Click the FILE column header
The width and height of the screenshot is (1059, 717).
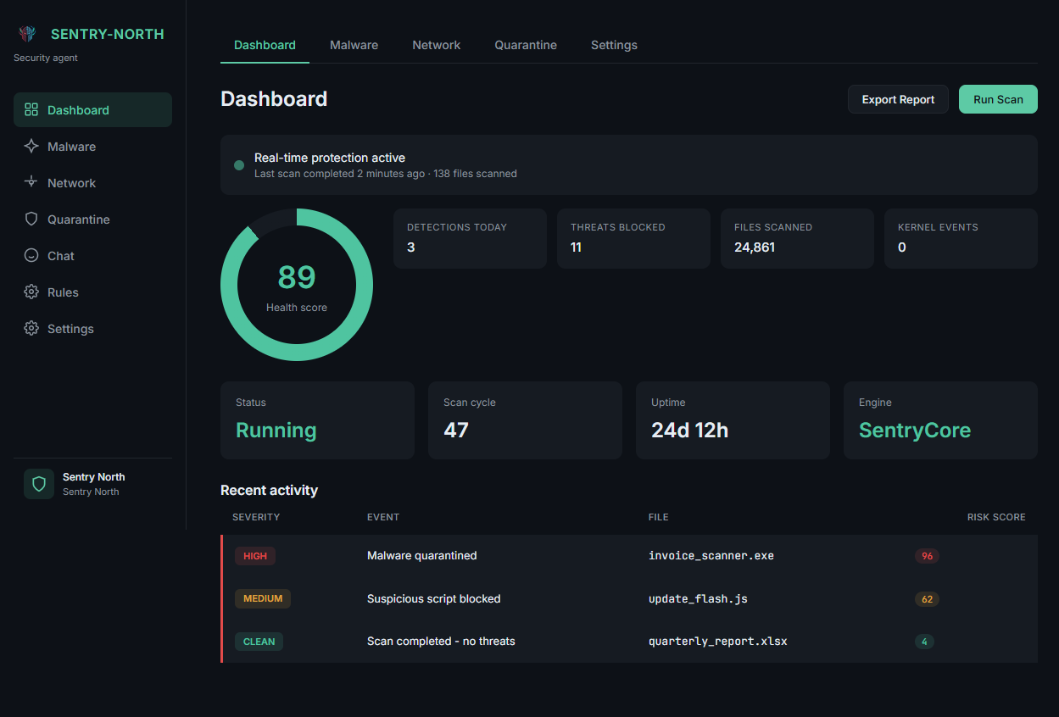658,517
